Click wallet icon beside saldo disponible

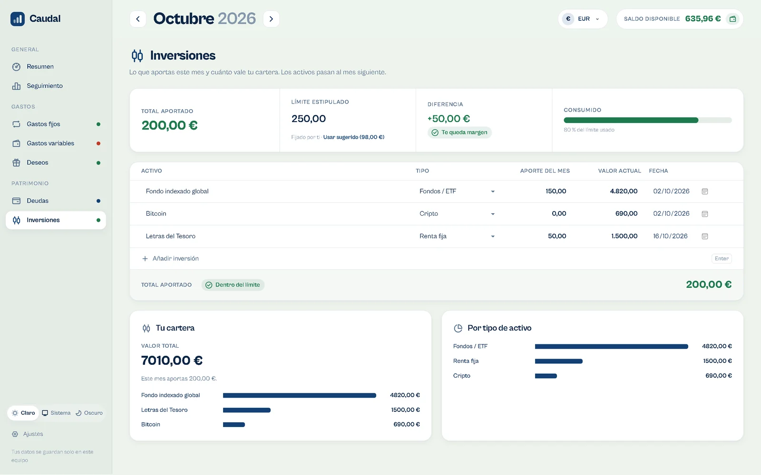732,19
